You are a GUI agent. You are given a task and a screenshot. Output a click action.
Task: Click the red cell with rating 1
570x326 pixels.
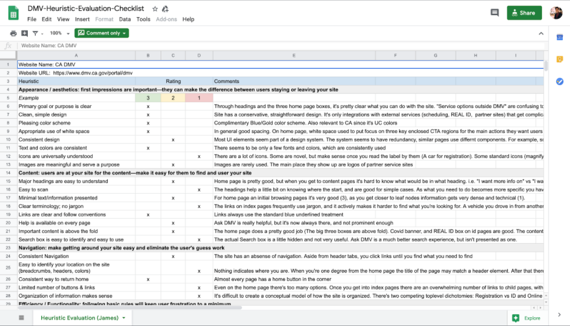click(199, 98)
